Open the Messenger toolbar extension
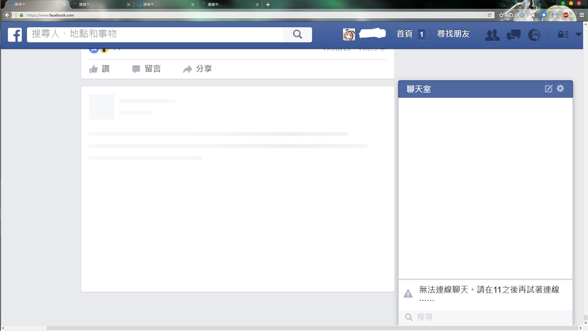 pos(544,15)
